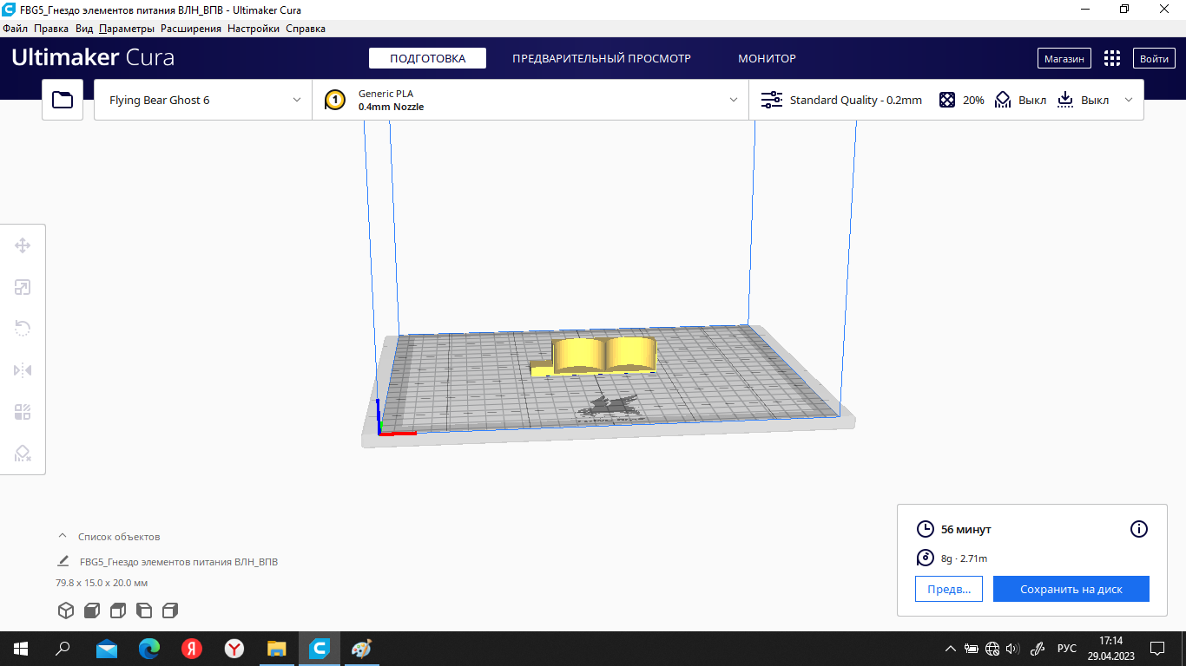The image size is (1186, 666).
Task: Switch to ПОДГОТОВКА stage tab
Action: [427, 58]
